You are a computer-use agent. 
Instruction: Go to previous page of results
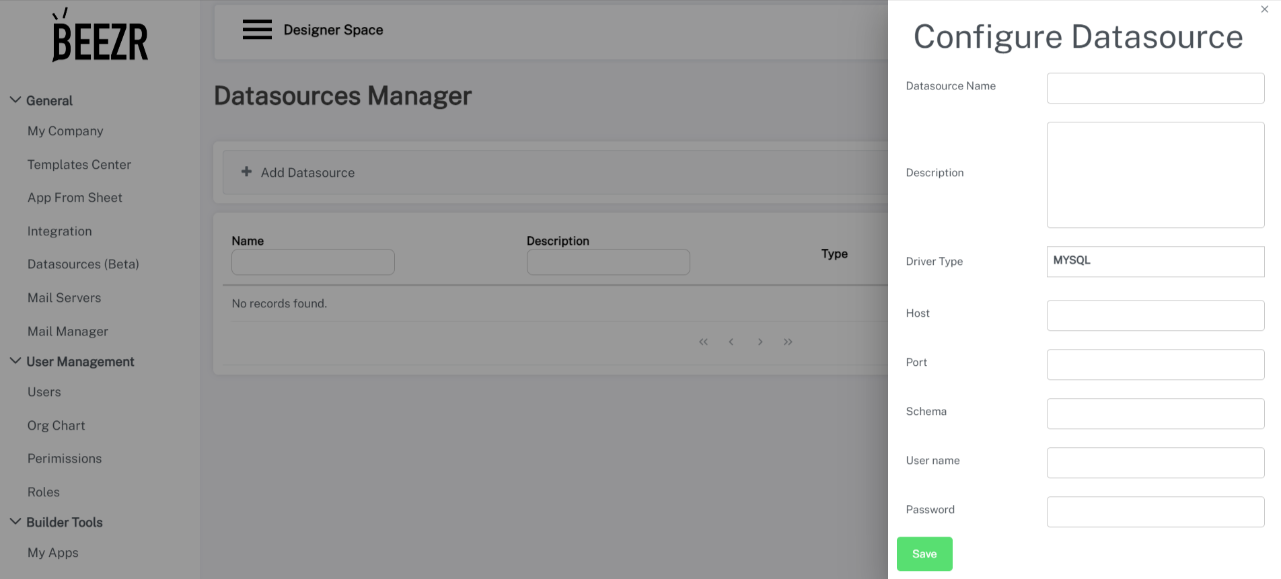pos(731,342)
